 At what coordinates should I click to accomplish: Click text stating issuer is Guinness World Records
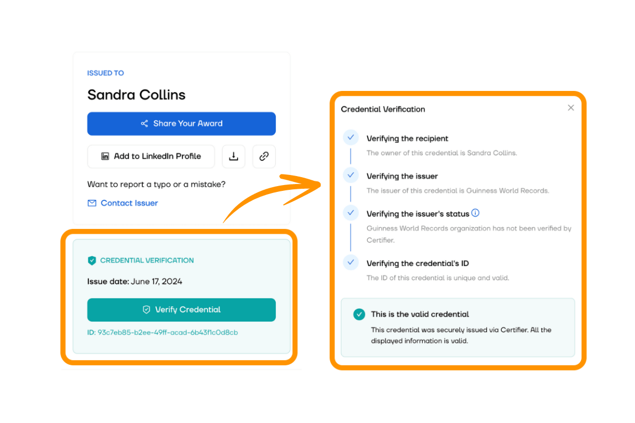coord(458,190)
